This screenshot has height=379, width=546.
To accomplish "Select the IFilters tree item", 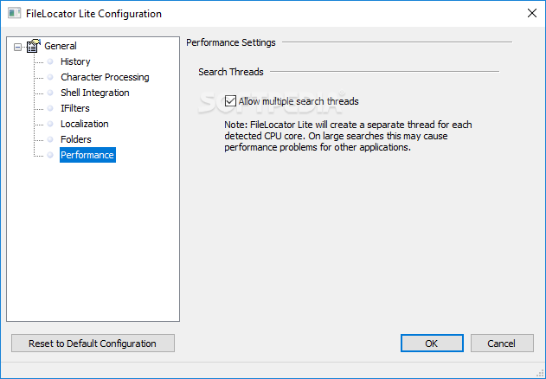I will pyautogui.click(x=75, y=108).
